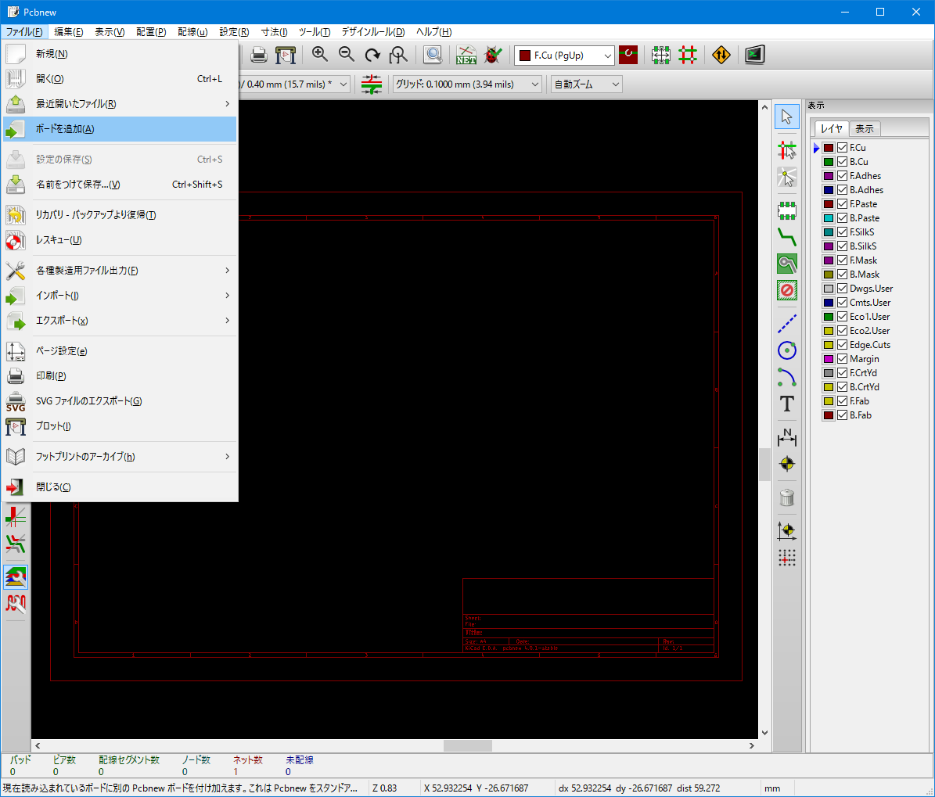This screenshot has height=797, width=935.
Task: Click the track mode red-green grid icon
Action: pos(688,55)
